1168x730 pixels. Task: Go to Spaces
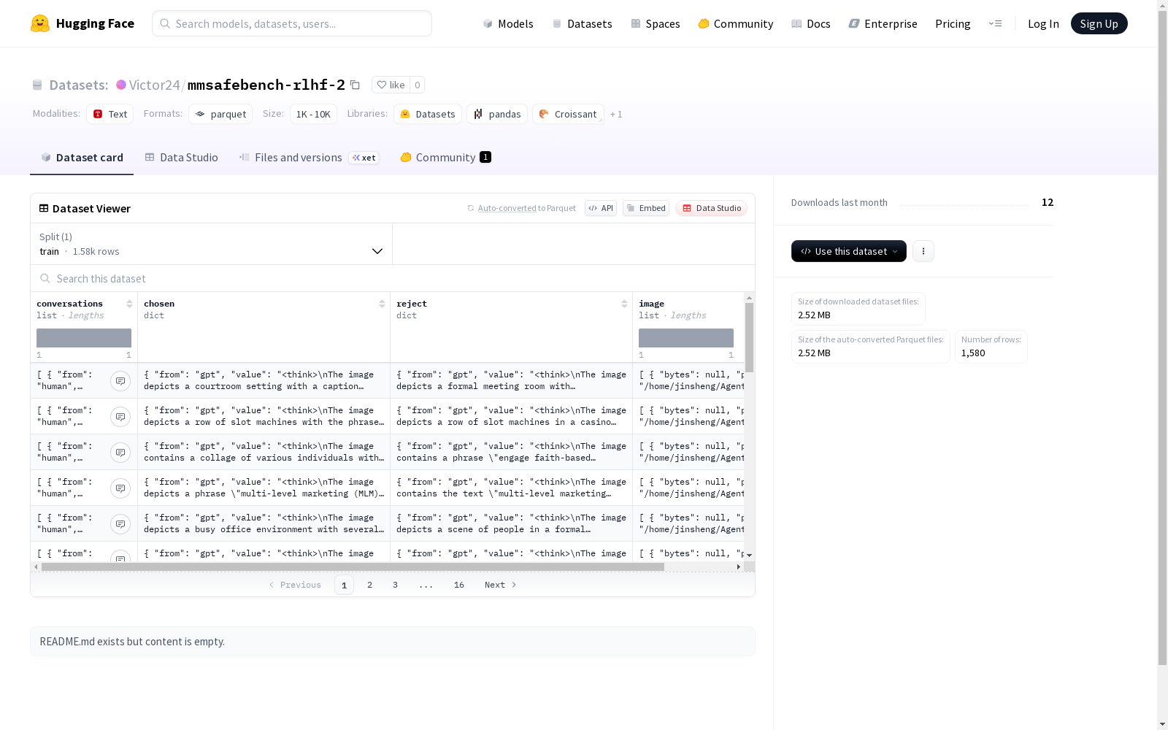coord(656,23)
